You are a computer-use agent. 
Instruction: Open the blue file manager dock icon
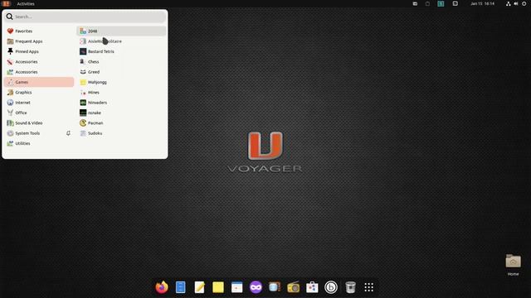181,287
